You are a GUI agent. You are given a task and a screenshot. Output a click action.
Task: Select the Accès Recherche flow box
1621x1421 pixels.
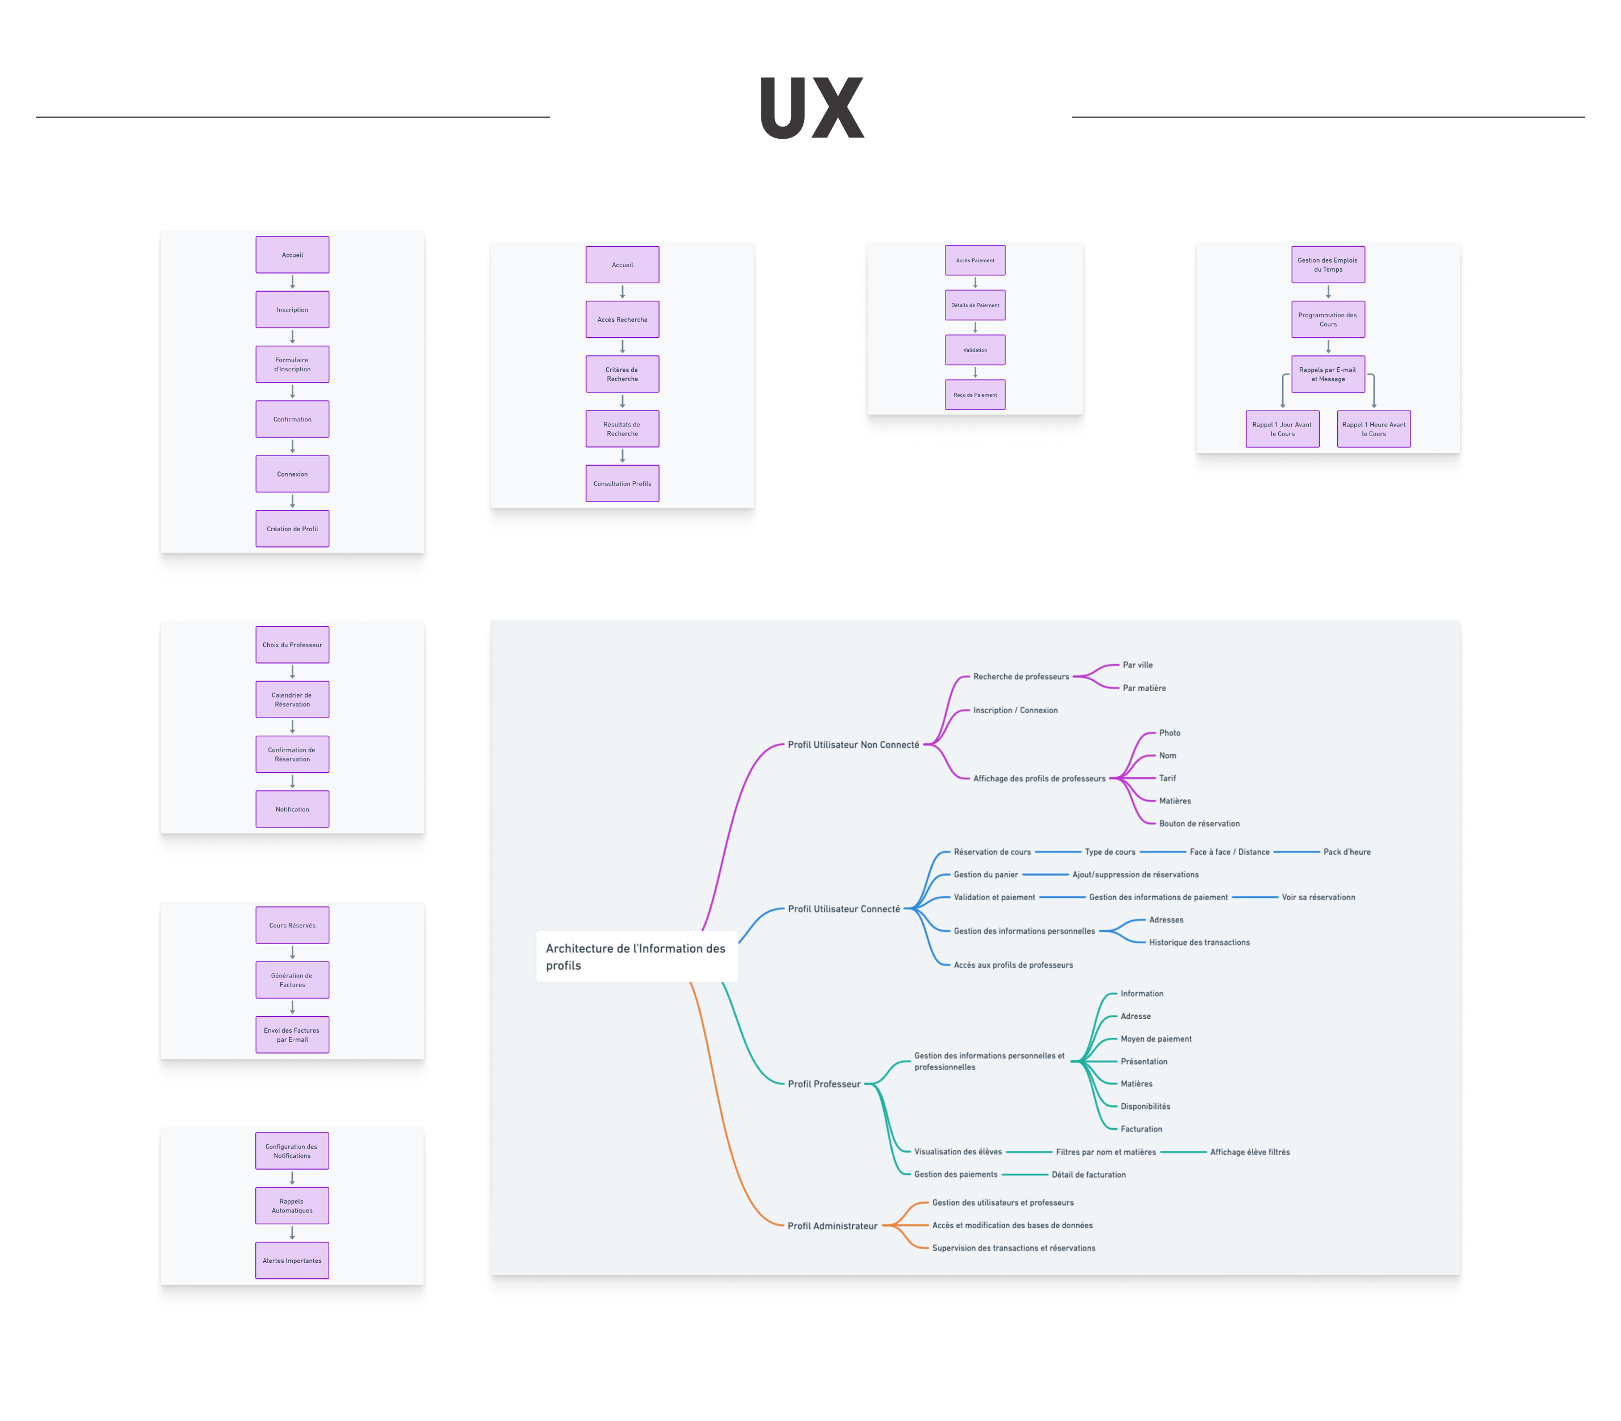coord(622,319)
